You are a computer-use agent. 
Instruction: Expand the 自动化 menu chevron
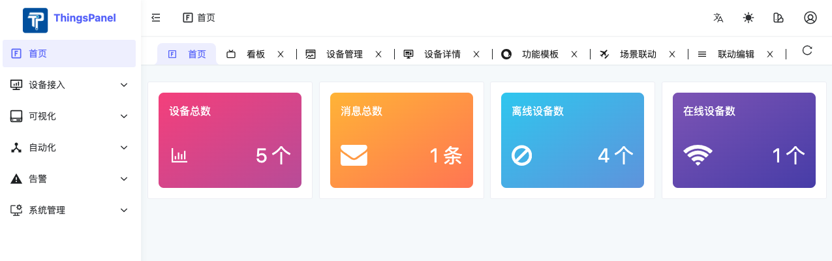124,147
